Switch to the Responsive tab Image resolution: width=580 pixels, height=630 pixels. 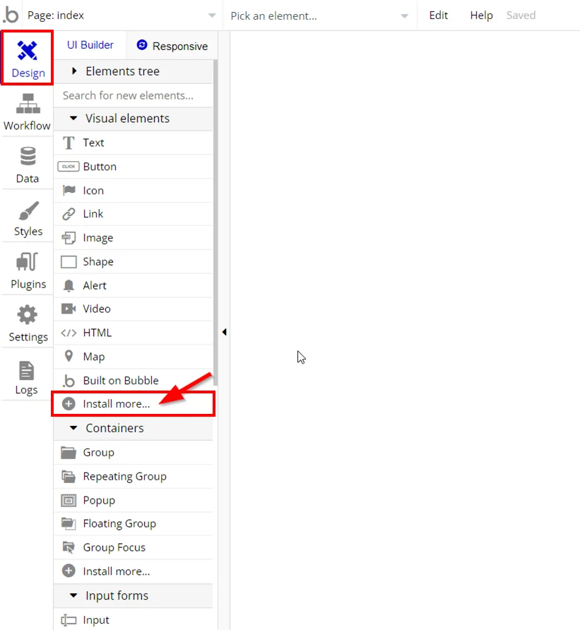[172, 46]
